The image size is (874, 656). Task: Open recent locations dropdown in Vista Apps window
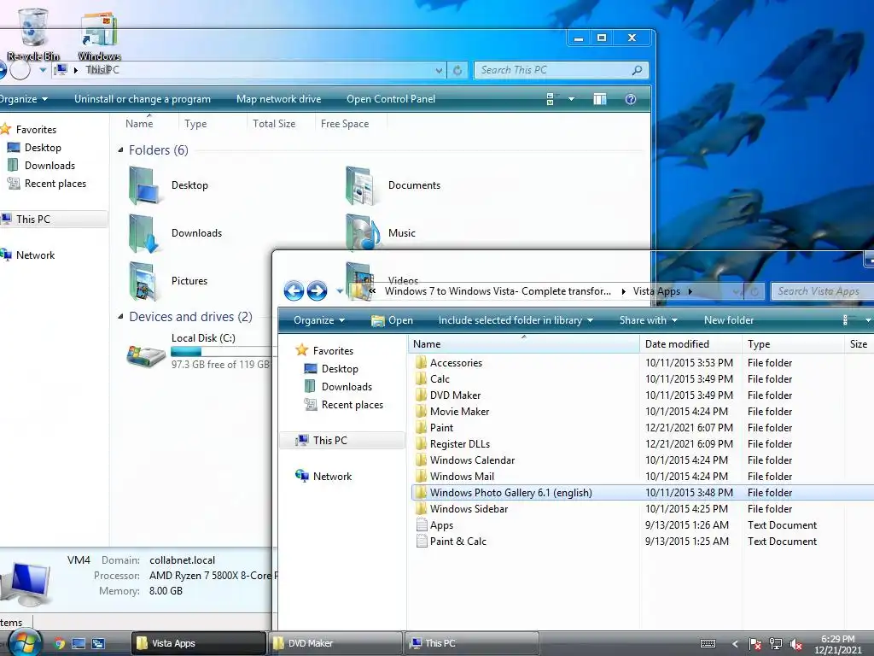340,291
